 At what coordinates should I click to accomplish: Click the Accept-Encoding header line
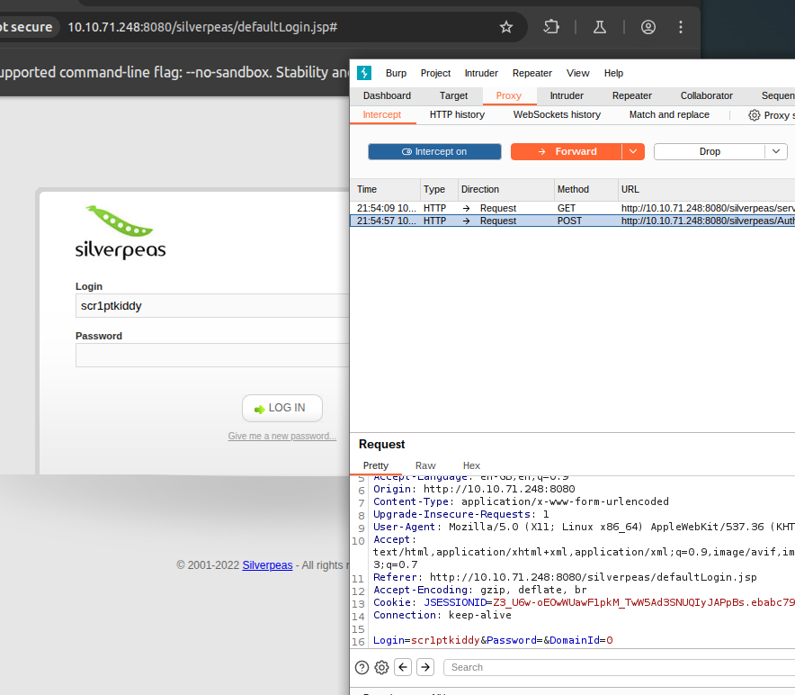[x=479, y=590]
